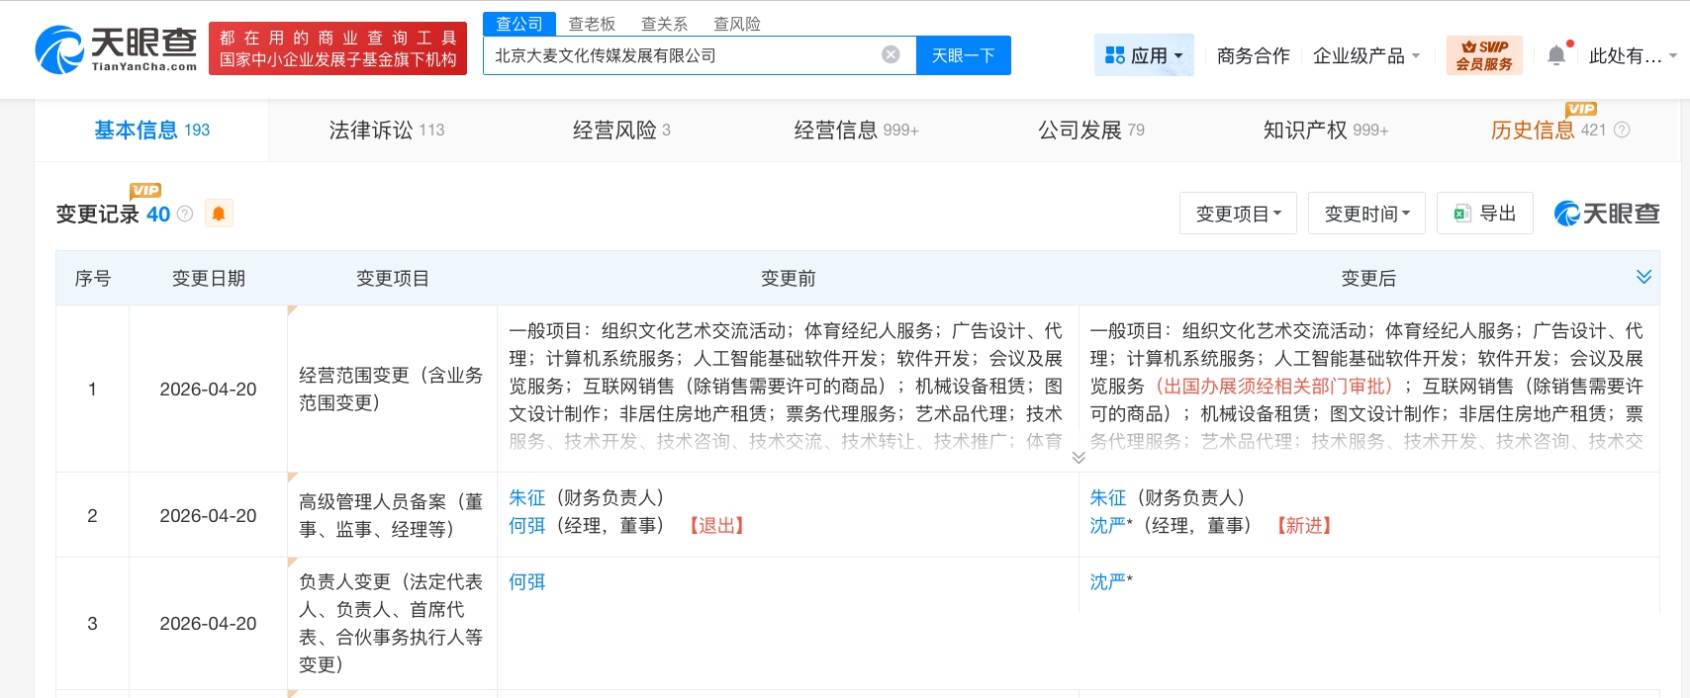Expand the 企业级产品 menu
Image resolution: width=1690 pixels, height=698 pixels.
1365,55
